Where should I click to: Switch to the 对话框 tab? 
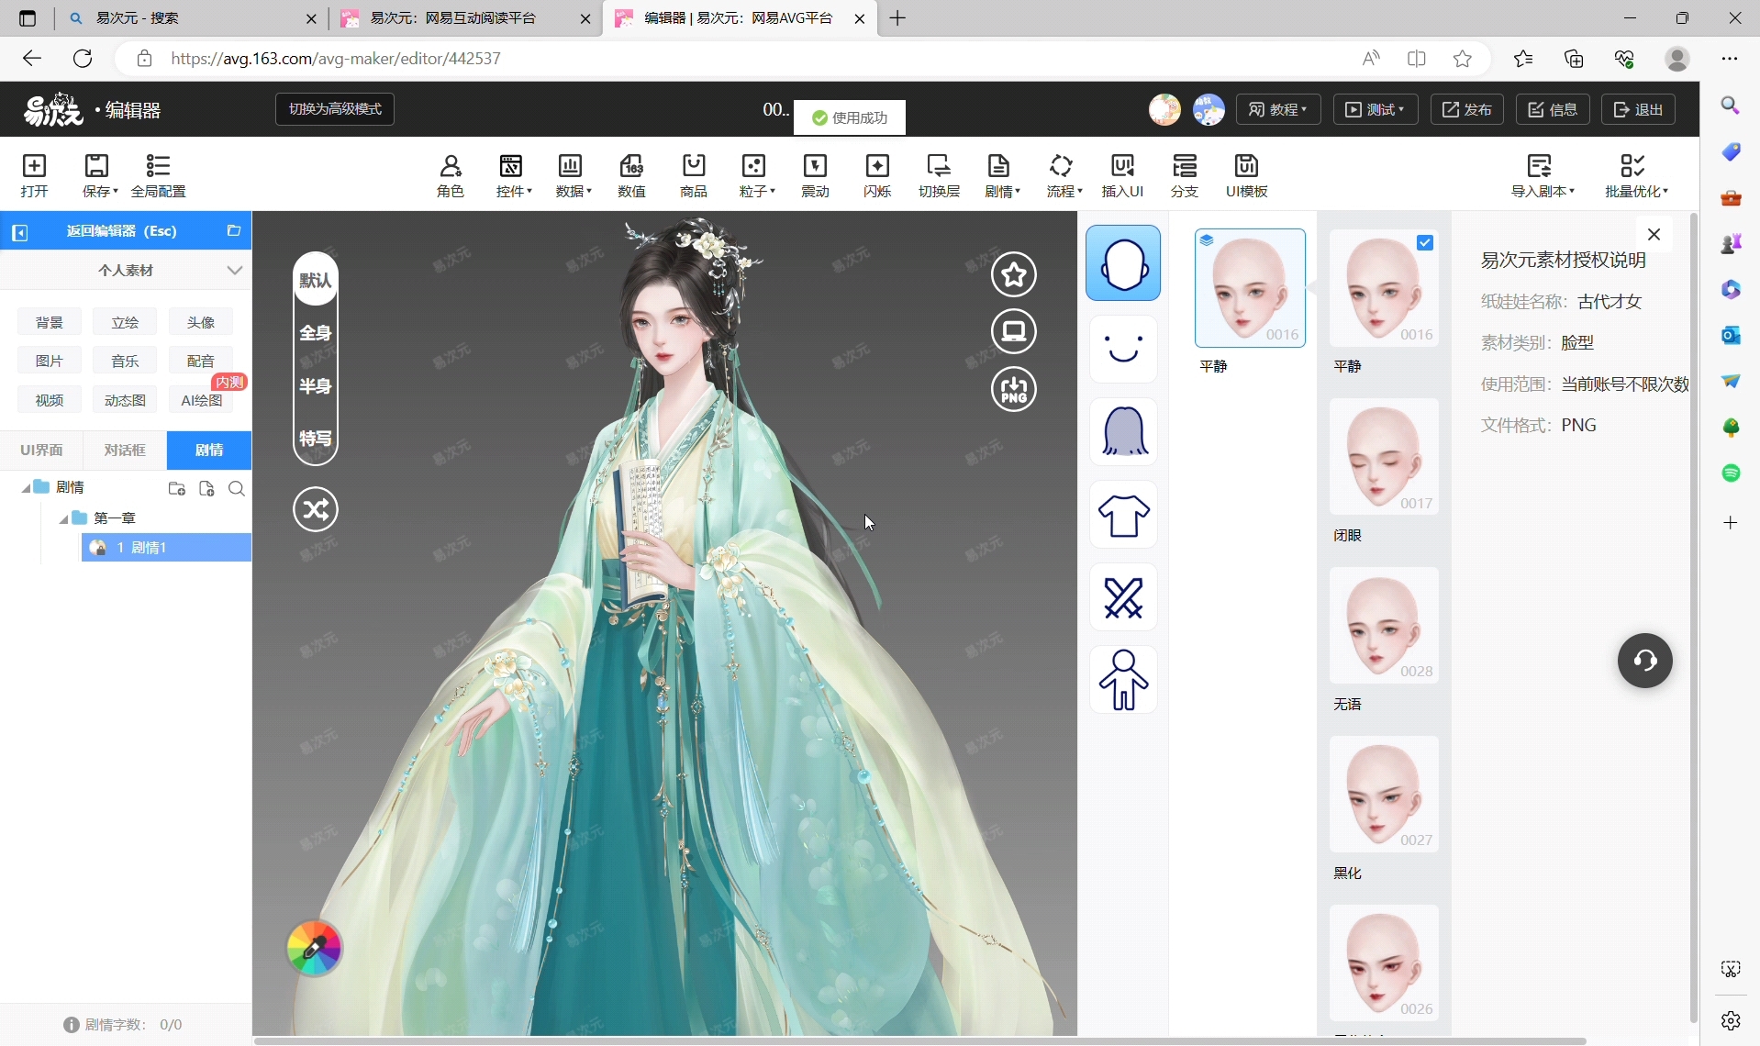point(125,450)
